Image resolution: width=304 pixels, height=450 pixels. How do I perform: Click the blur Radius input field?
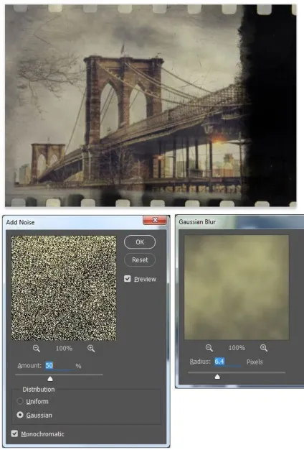click(227, 362)
